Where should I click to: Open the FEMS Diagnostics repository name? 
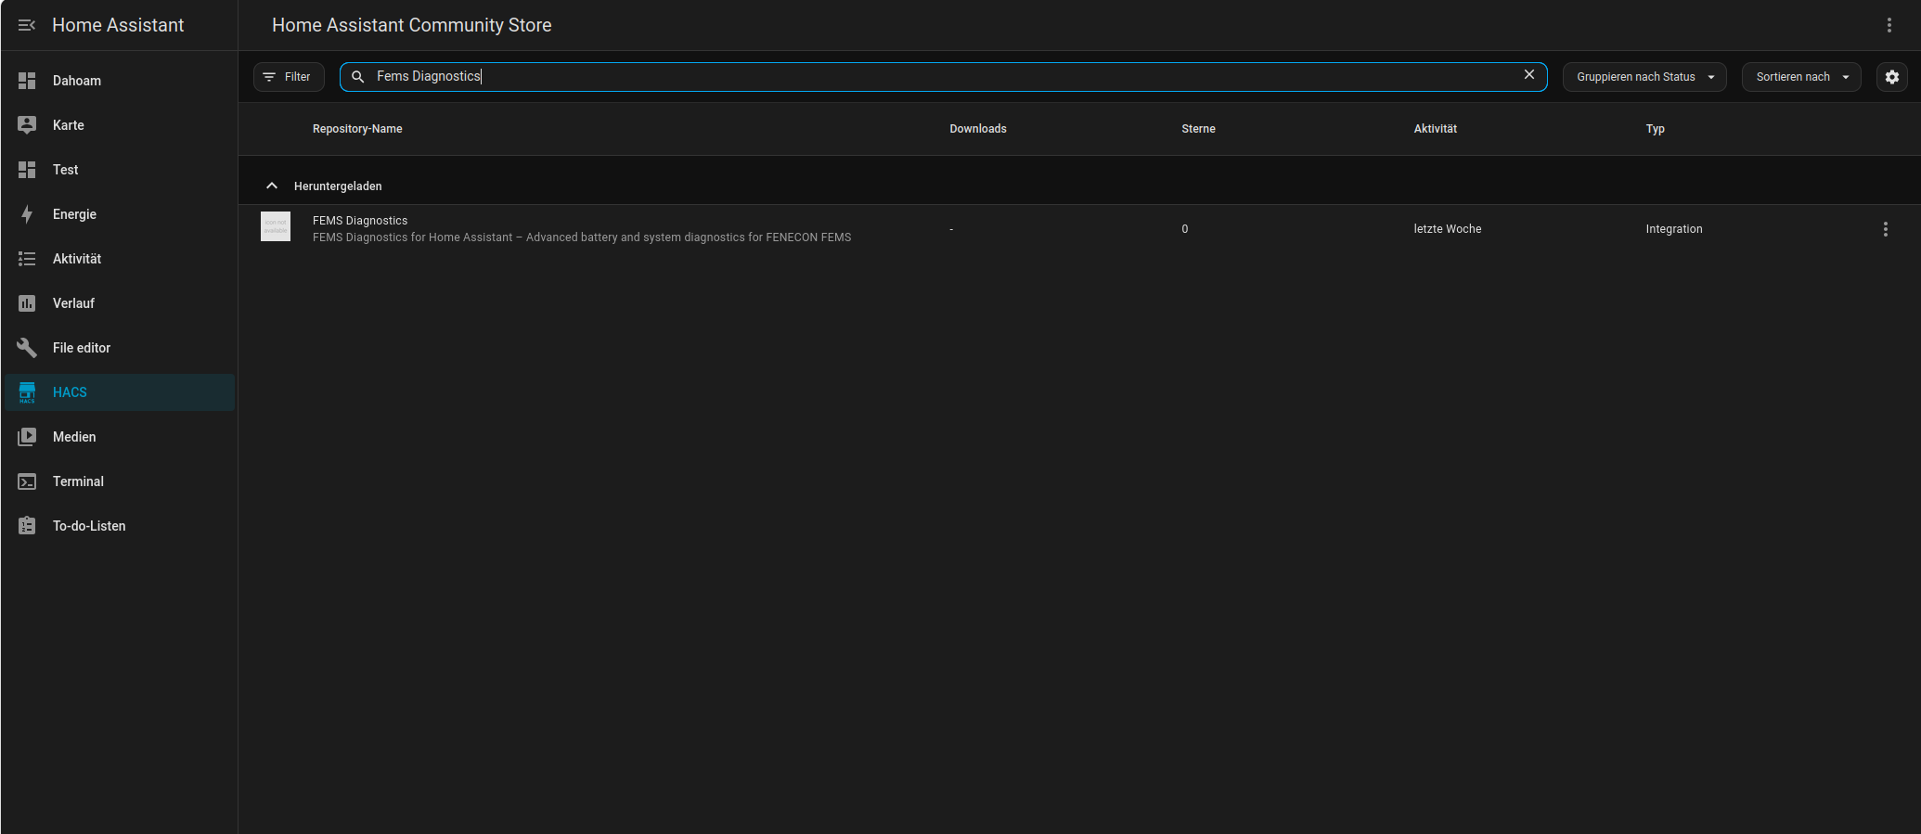pyautogui.click(x=360, y=221)
